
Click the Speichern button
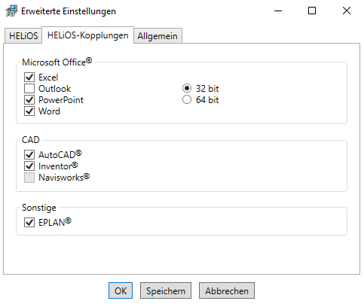click(166, 290)
